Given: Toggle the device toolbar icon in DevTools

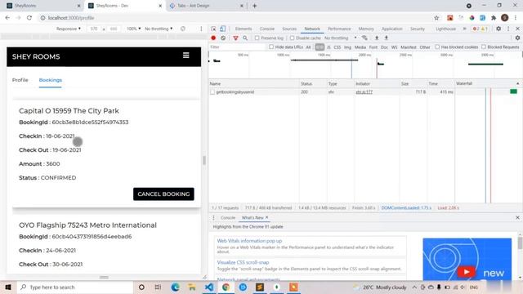Looking at the screenshot, I should [x=222, y=29].
